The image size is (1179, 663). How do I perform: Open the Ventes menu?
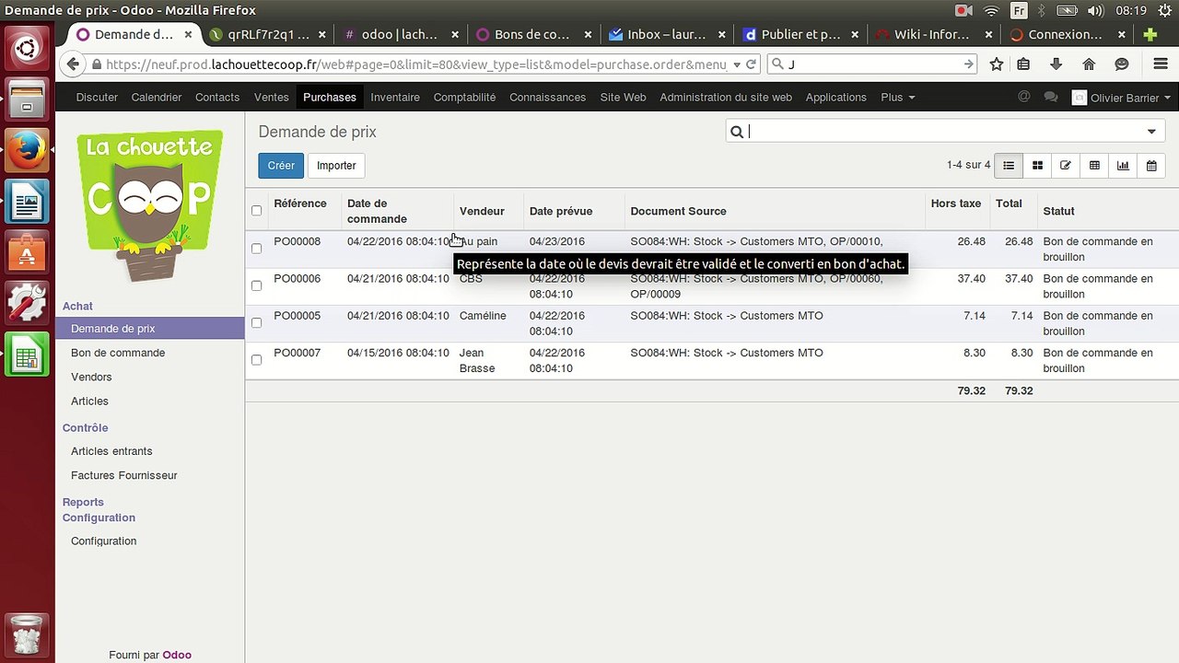click(272, 97)
